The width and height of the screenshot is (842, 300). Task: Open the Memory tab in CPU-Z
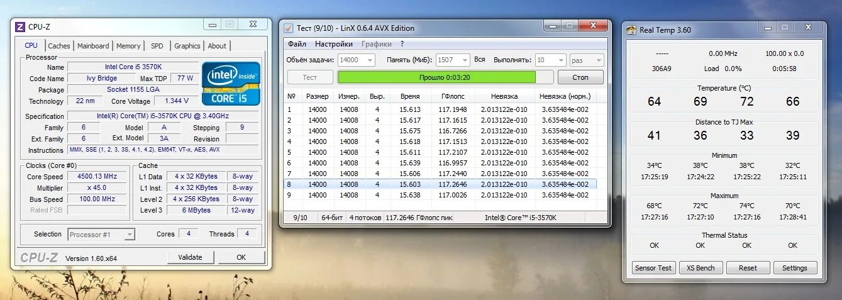[128, 46]
